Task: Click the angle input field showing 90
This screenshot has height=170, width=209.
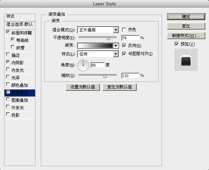Action: pos(98,65)
